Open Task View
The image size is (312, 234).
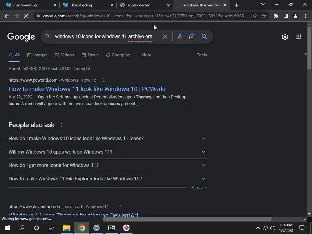pos(51,228)
